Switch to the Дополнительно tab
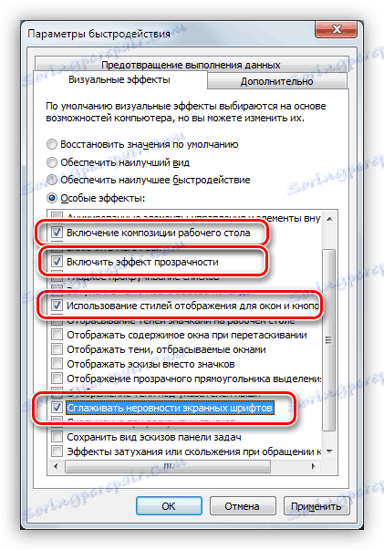384x550 pixels. point(276,81)
